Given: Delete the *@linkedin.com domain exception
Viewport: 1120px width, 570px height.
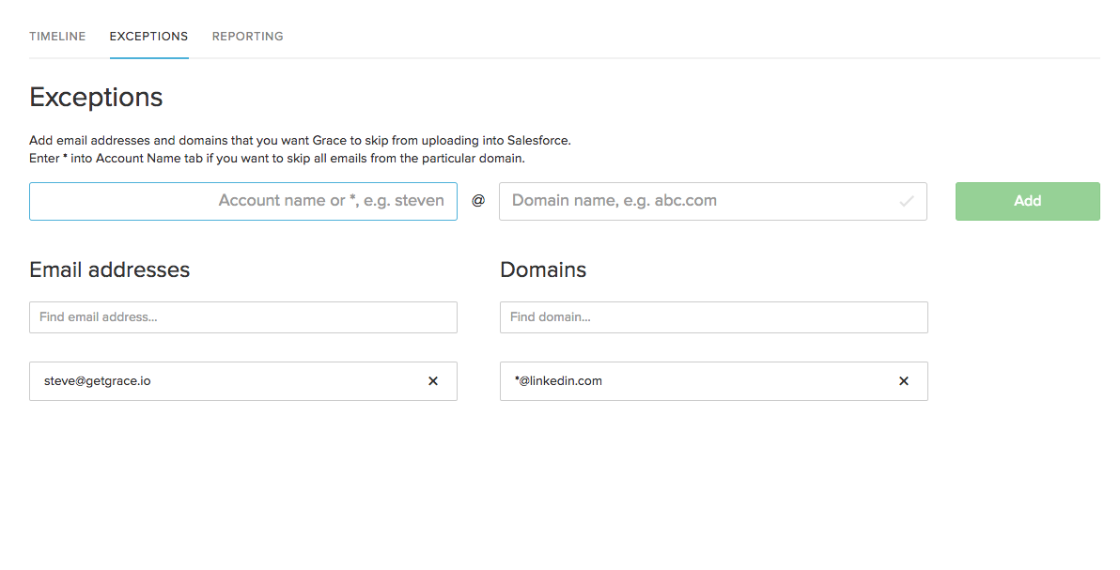Looking at the screenshot, I should coord(904,381).
